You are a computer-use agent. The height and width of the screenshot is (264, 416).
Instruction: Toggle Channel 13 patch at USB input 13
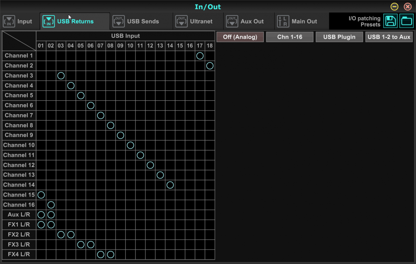tap(160, 175)
